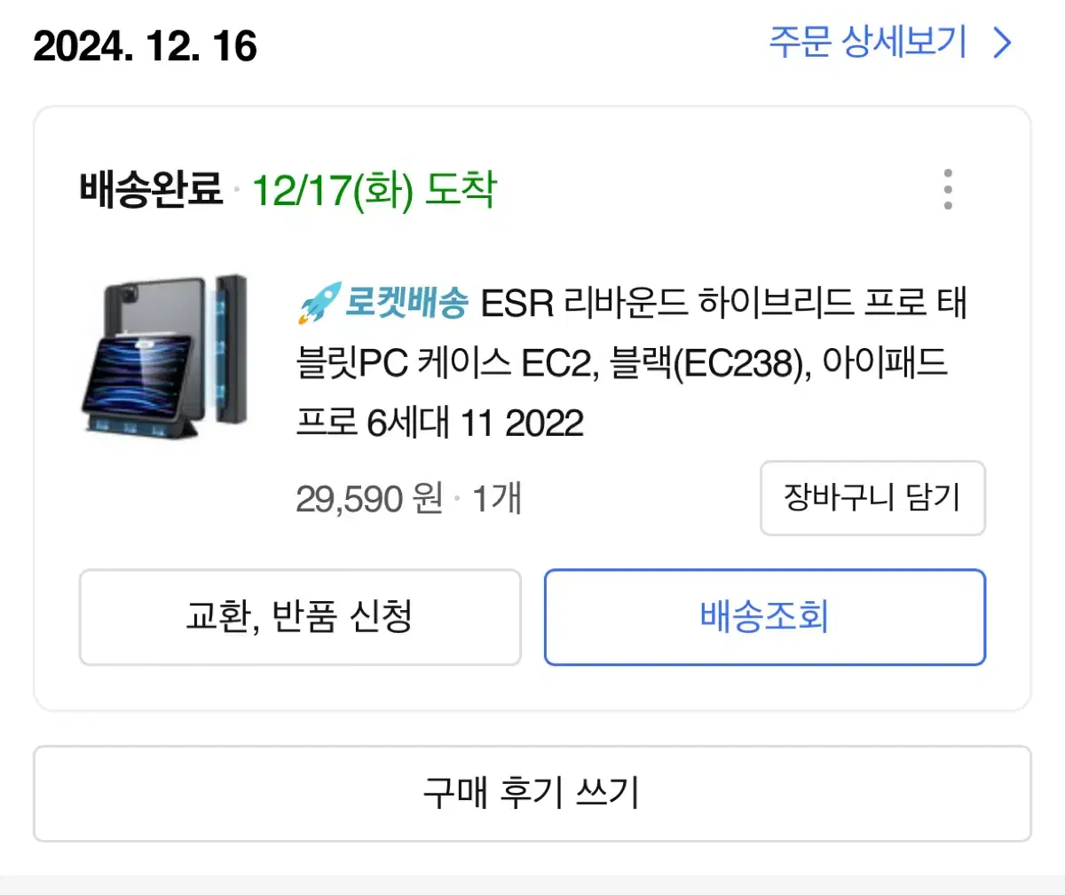Select the 12/17(화) 도착 arrival text
The height and width of the screenshot is (895, 1065).
coord(375,190)
